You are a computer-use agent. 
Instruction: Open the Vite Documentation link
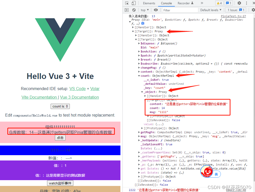39,97
